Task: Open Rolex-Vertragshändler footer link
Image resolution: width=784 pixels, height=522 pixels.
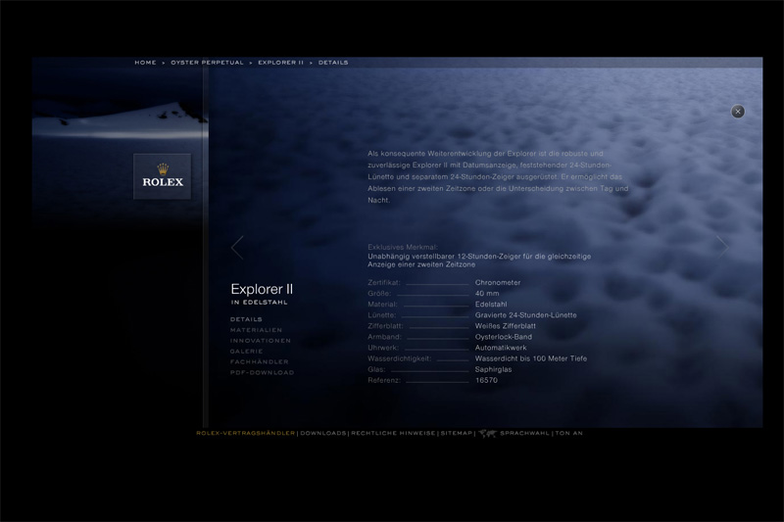Action: (x=246, y=433)
